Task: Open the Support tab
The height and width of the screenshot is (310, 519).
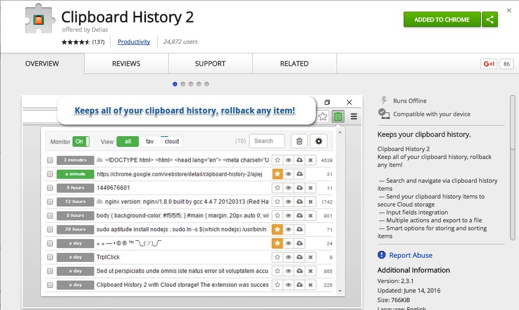Action: [210, 63]
